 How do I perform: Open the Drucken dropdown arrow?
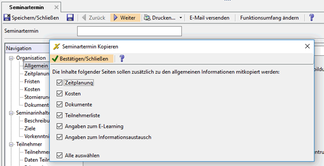[x=181, y=18]
